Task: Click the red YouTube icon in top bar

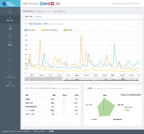Action: point(52,4)
